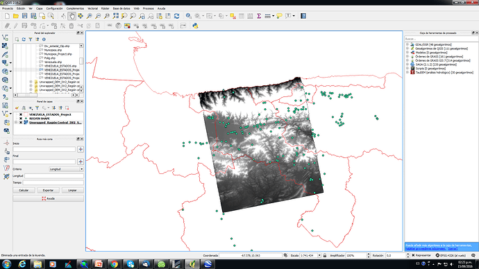Expand the SAGA geoalgorithms group
Image resolution: width=479 pixels, height=269 pixels.
(407, 64)
